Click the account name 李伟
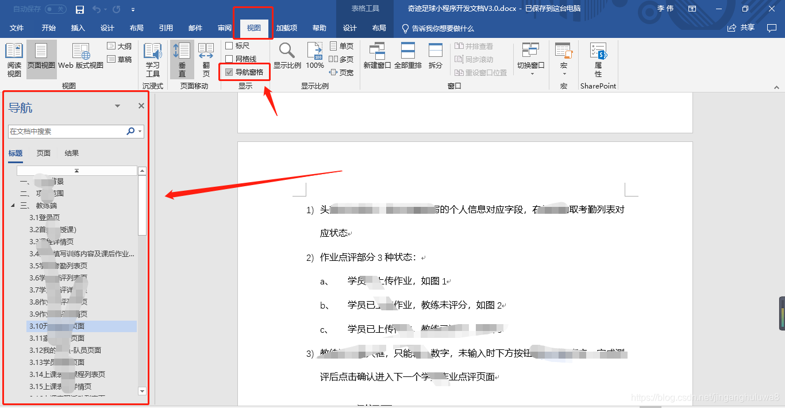The height and width of the screenshot is (408, 785). pyautogui.click(x=665, y=9)
